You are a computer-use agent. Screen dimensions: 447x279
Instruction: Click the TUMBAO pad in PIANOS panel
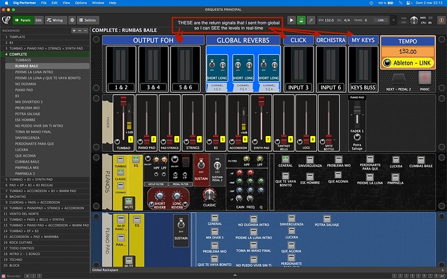click(x=120, y=160)
